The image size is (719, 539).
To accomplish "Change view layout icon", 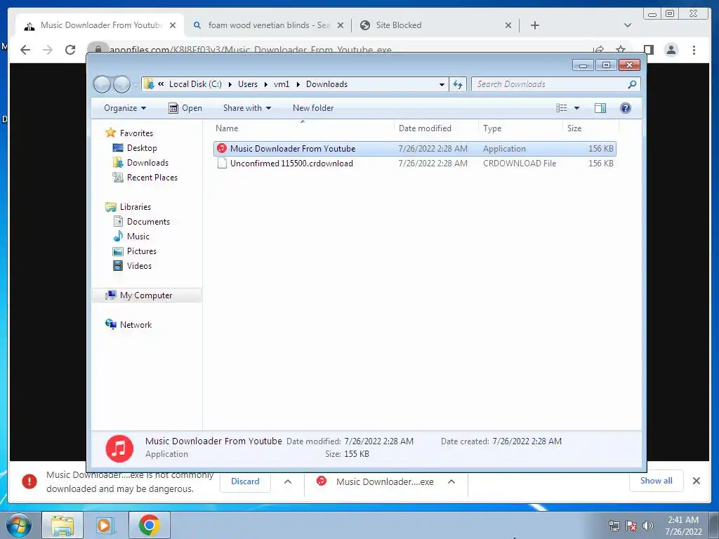I will tap(561, 108).
